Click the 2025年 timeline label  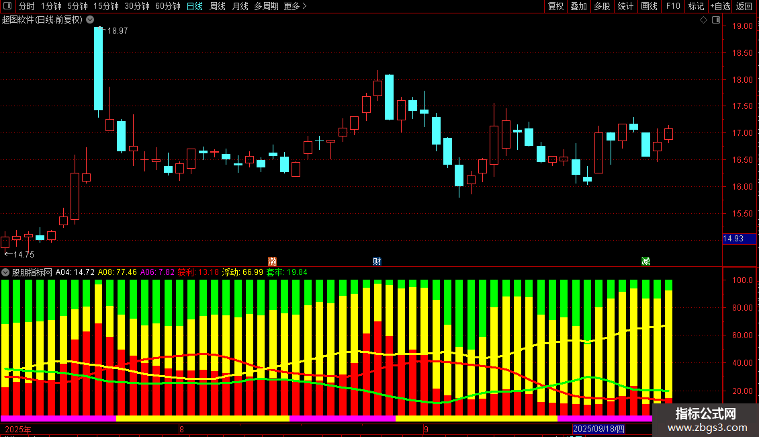coord(18,429)
